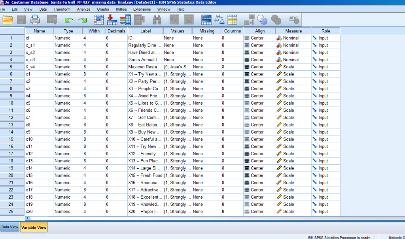Click the Values column header

178,31
